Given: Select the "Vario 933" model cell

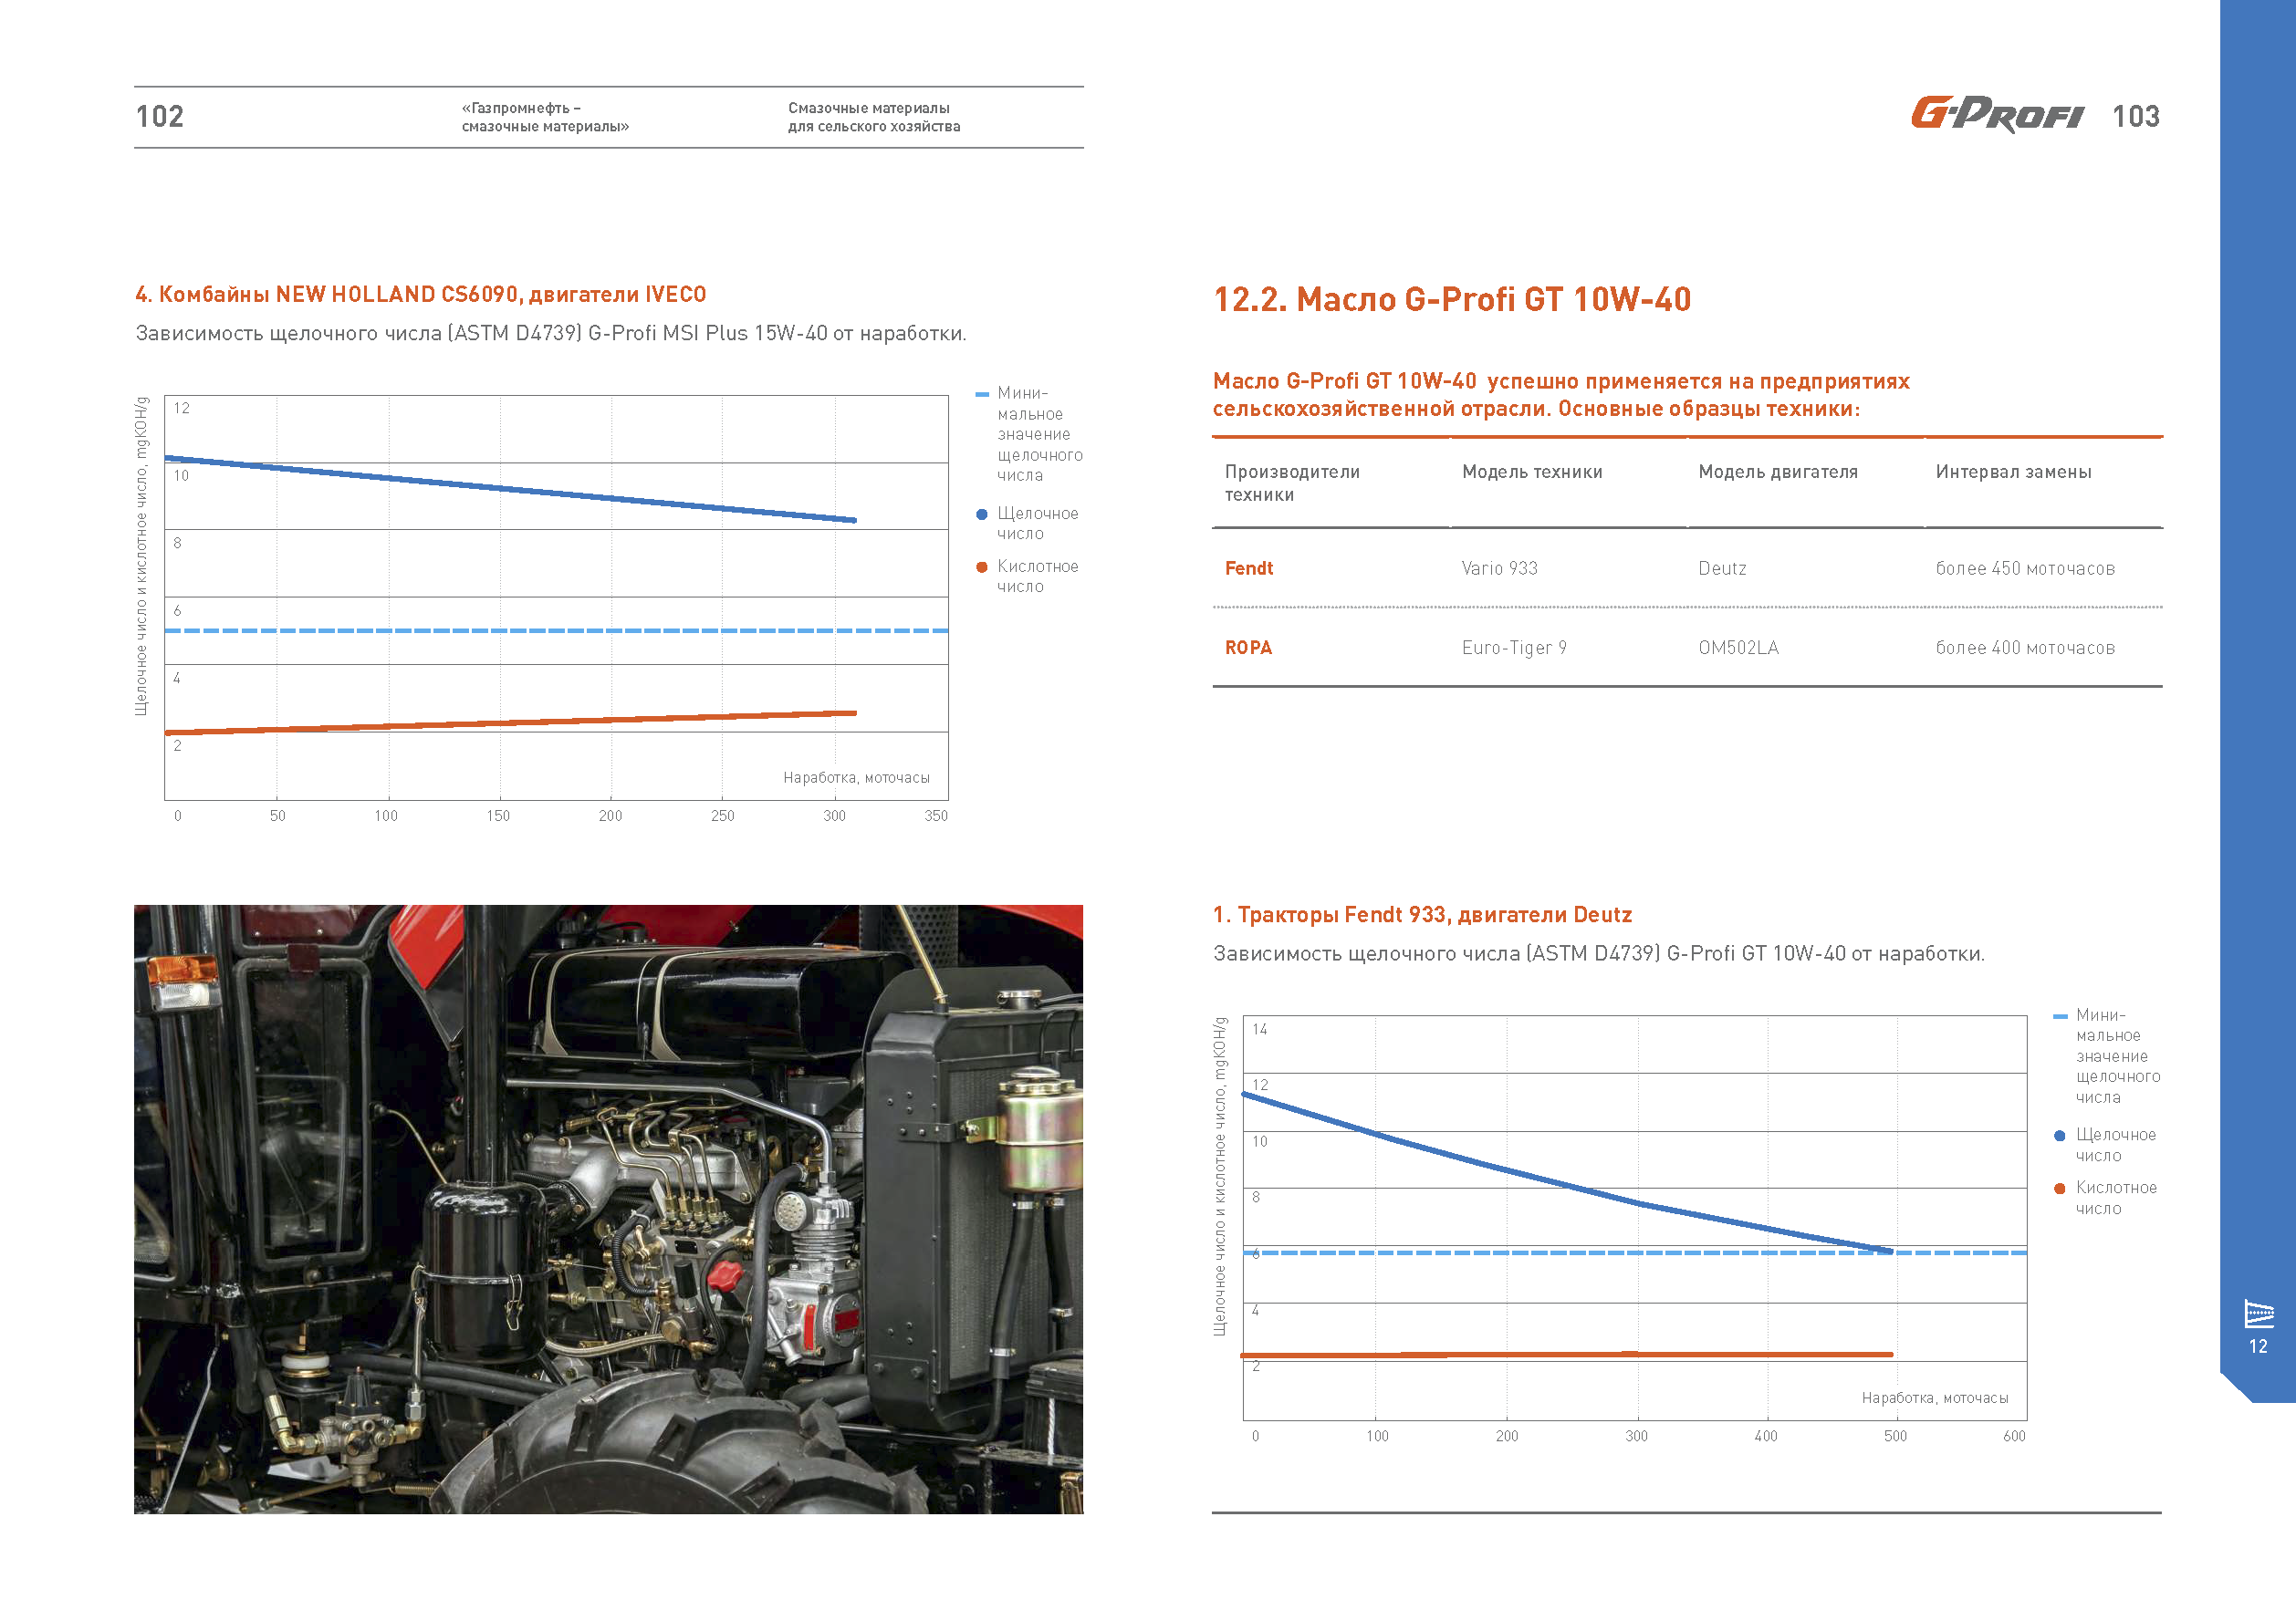Looking at the screenshot, I should [1499, 568].
